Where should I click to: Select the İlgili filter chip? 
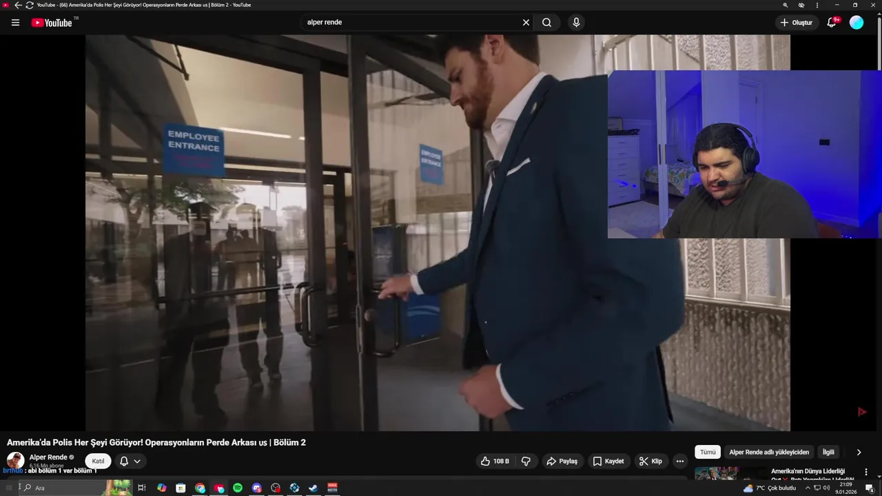click(x=828, y=453)
